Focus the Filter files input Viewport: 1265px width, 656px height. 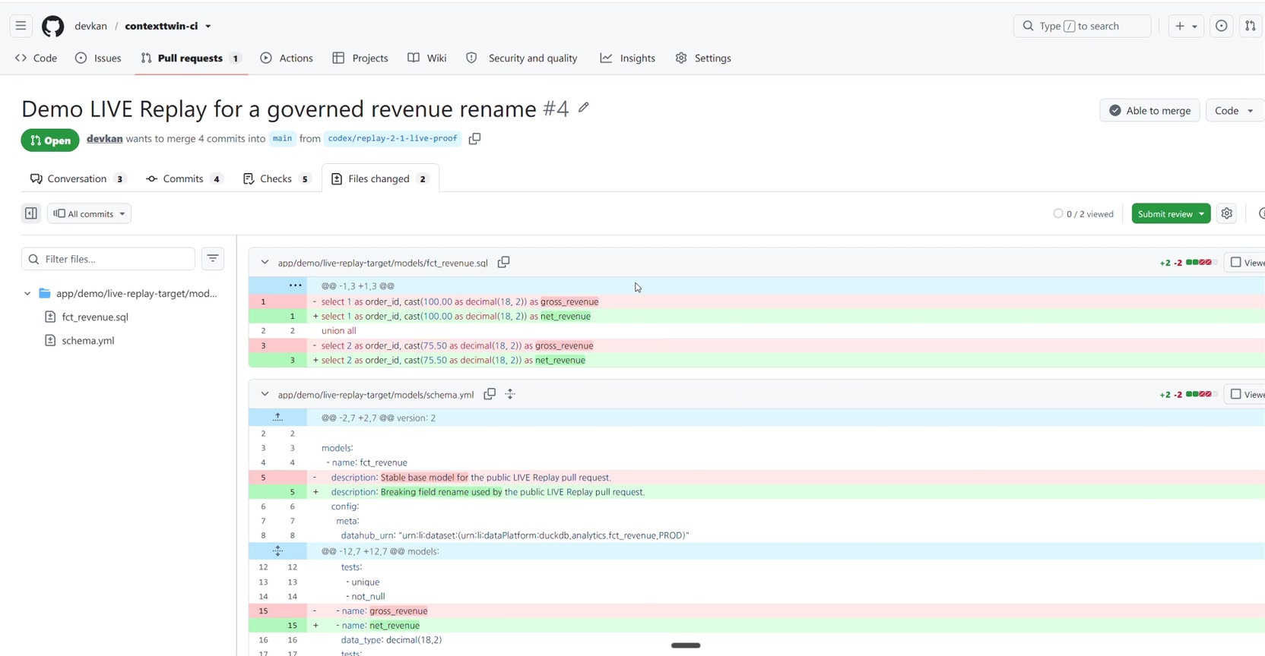coord(108,259)
